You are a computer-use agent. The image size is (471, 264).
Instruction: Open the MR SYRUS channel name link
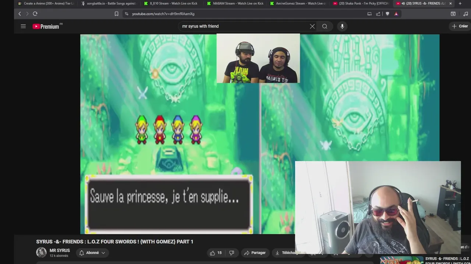60,250
